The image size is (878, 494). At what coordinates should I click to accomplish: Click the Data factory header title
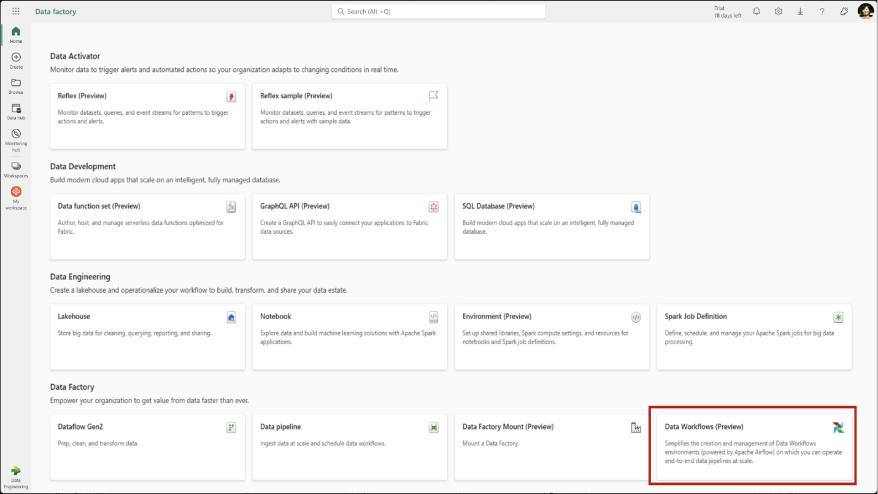pos(56,12)
